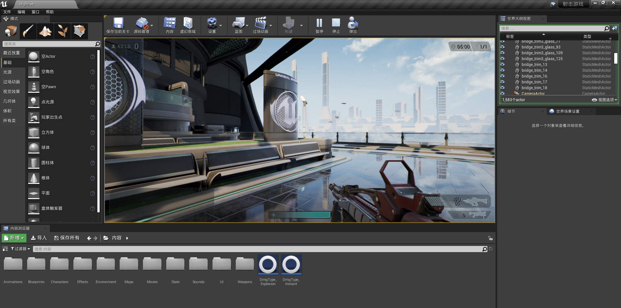Select the Landscape mode icon
Image resolution: width=621 pixels, height=308 pixels.
click(x=45, y=31)
